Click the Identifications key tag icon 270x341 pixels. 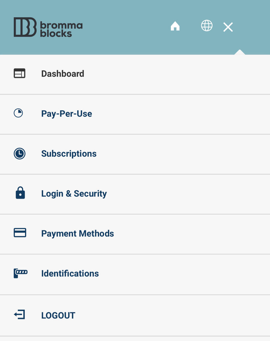[x=20, y=273]
